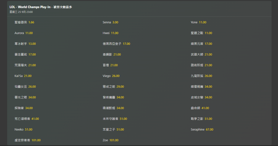Choose Neeko at 51.00 odds
The image size is (278, 146).
point(23,130)
